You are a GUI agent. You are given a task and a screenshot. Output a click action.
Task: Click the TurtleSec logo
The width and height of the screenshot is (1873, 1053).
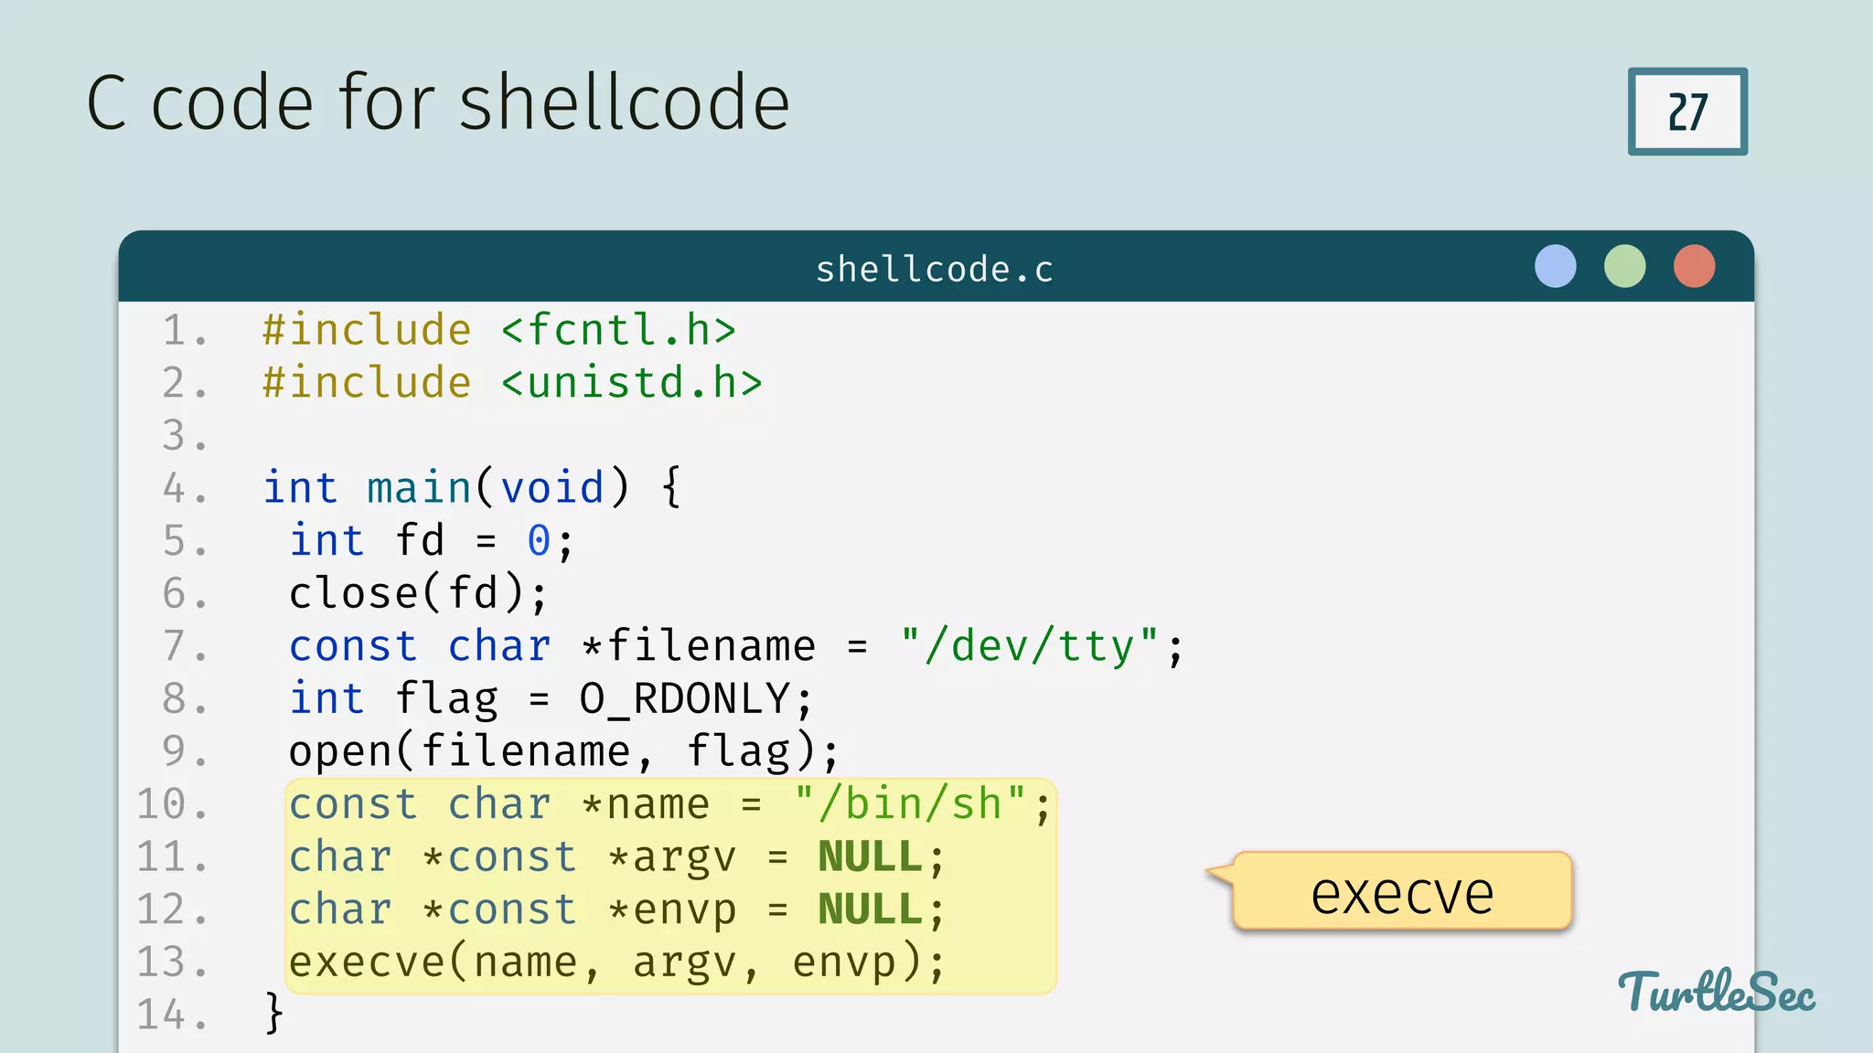(1716, 993)
